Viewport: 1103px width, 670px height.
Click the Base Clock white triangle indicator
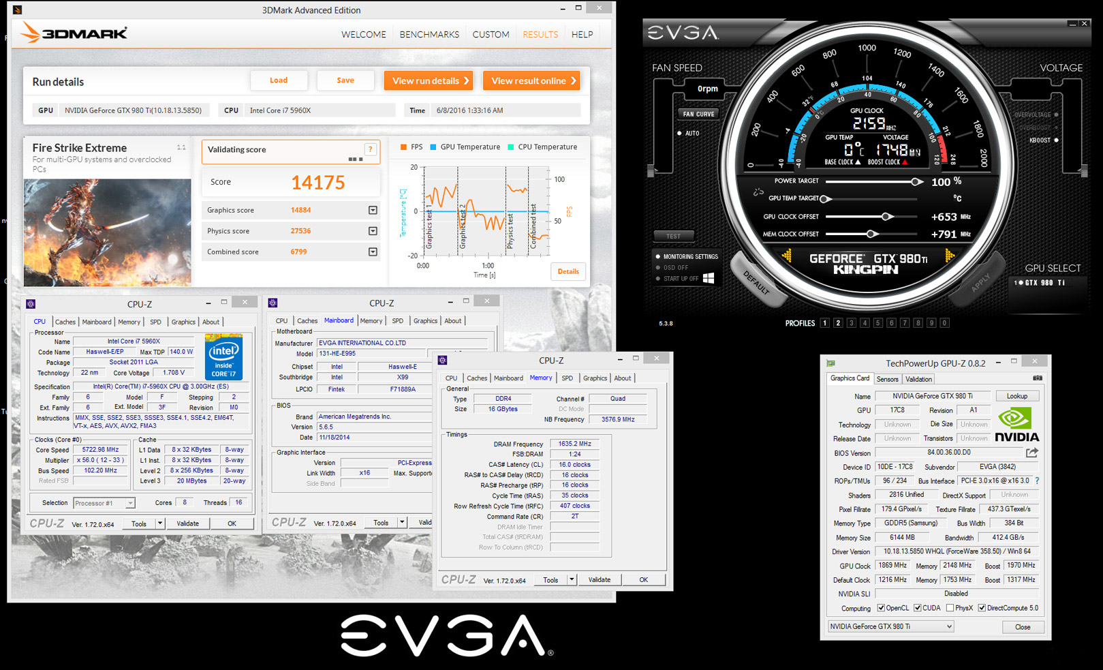[858, 162]
